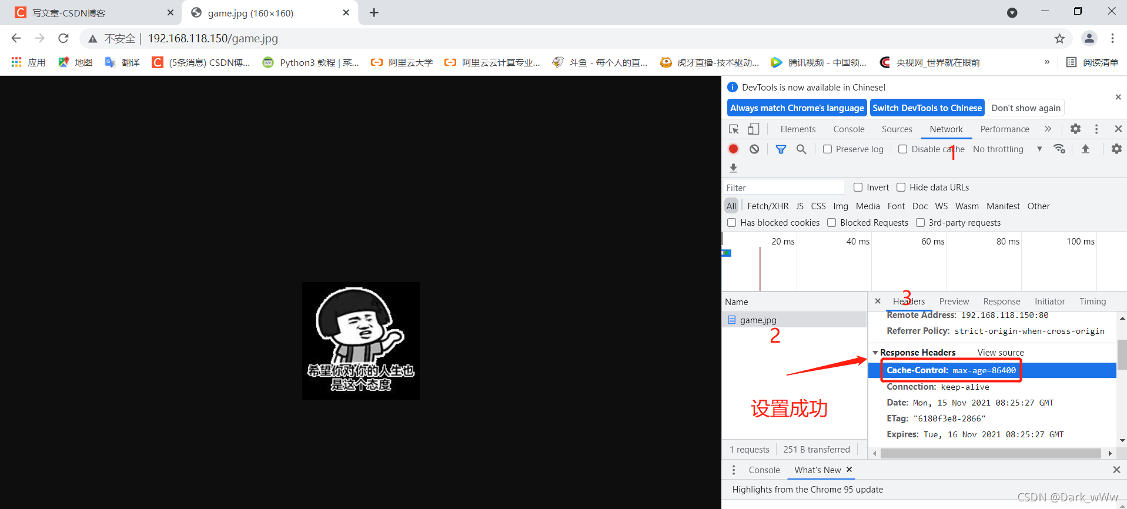Screen dimensions: 1127x509
Task: Enable the Disable cache checkbox
Action: 902,149
